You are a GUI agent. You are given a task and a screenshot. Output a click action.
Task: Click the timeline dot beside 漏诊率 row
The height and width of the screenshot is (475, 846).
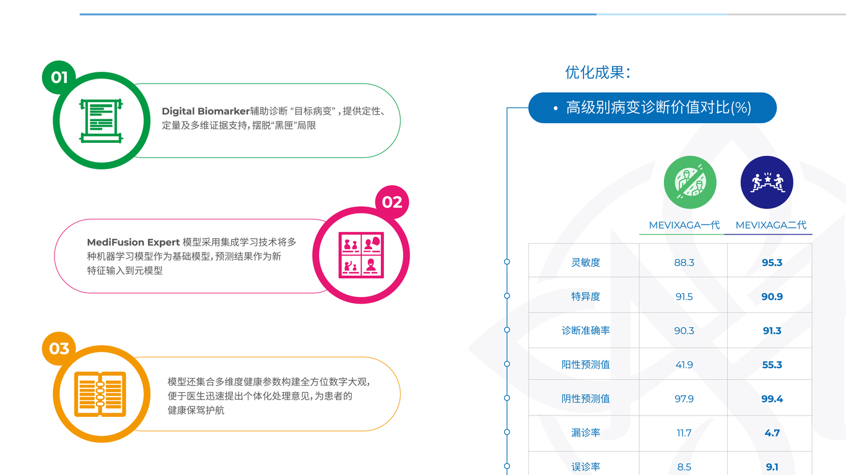[507, 432]
